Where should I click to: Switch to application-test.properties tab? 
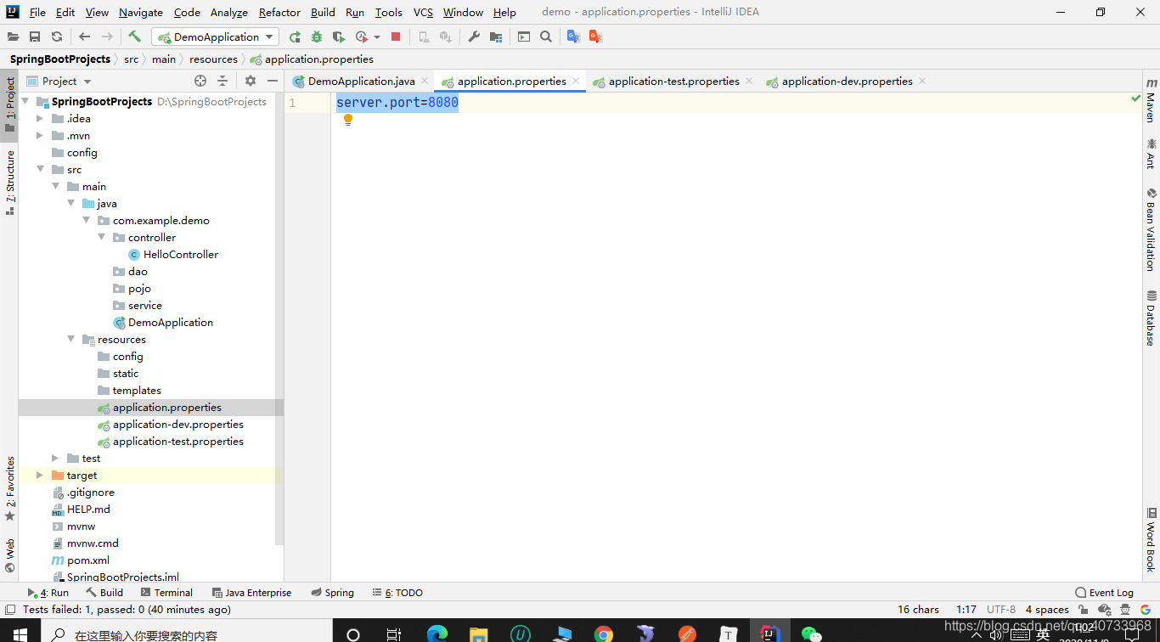(x=673, y=81)
